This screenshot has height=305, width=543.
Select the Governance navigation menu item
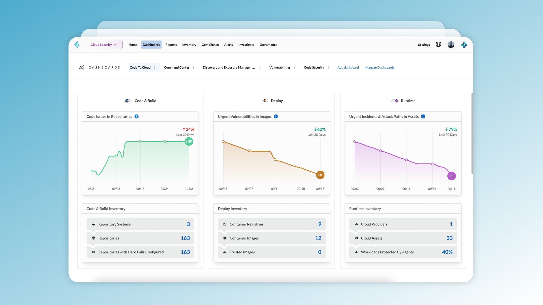[x=268, y=44]
